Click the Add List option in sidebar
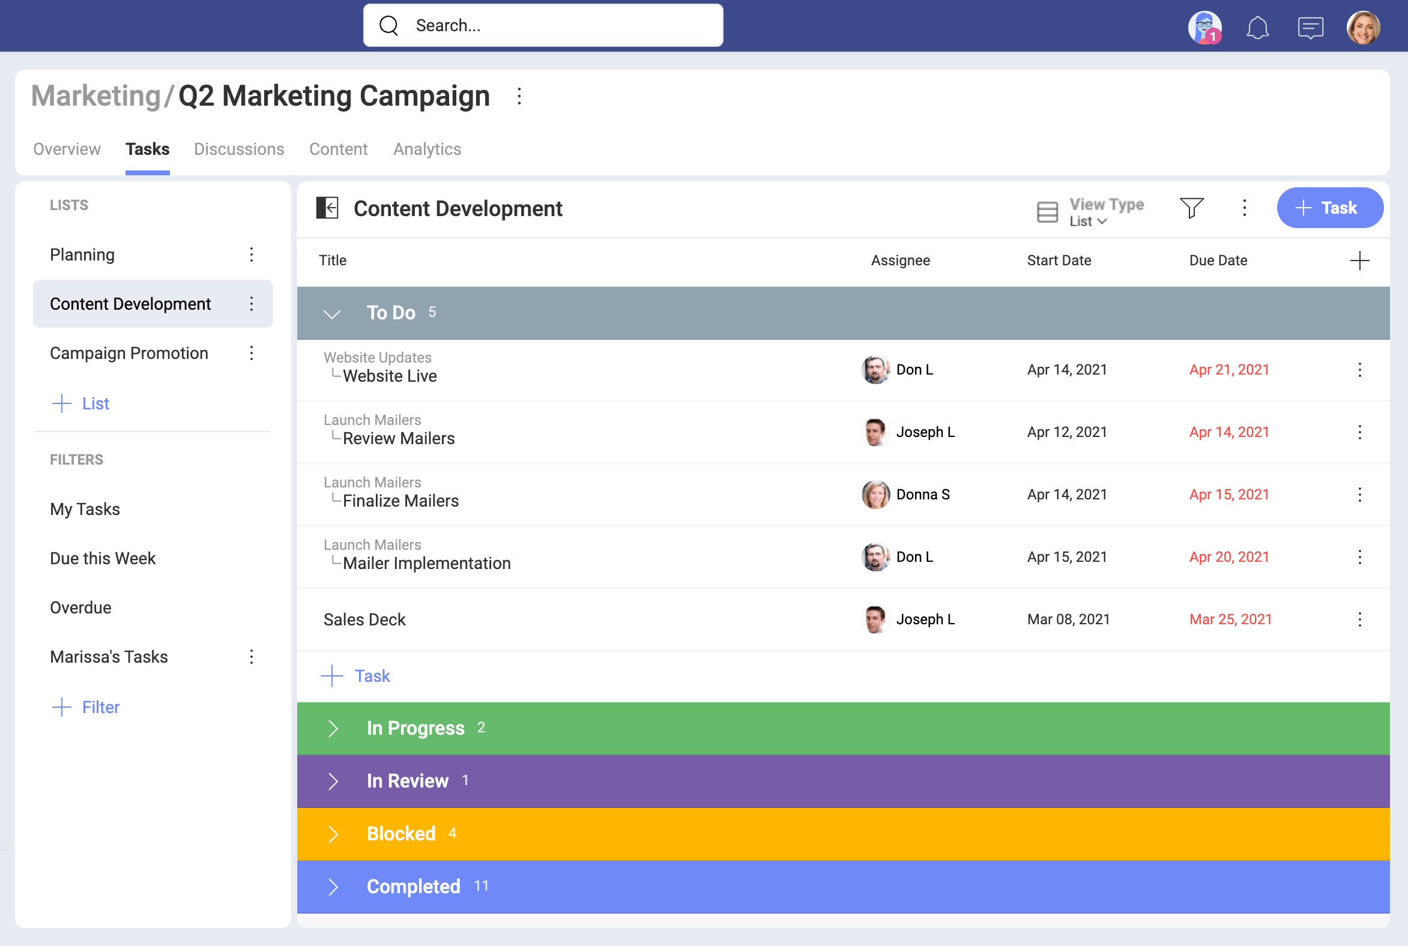Screen dimensions: 1408x946 click(83, 402)
